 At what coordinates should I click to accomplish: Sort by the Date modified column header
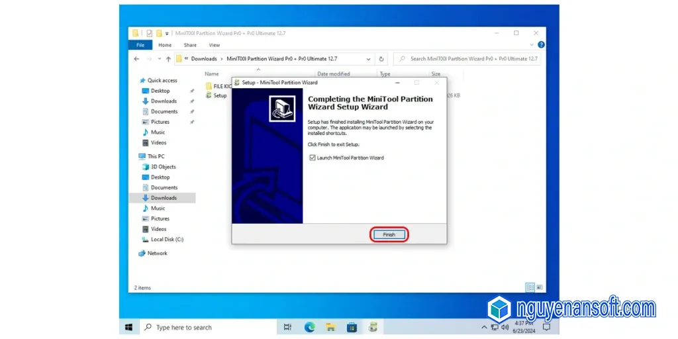[x=334, y=74]
